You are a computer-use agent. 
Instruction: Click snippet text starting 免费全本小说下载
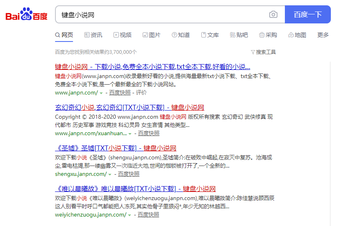(x=116, y=84)
